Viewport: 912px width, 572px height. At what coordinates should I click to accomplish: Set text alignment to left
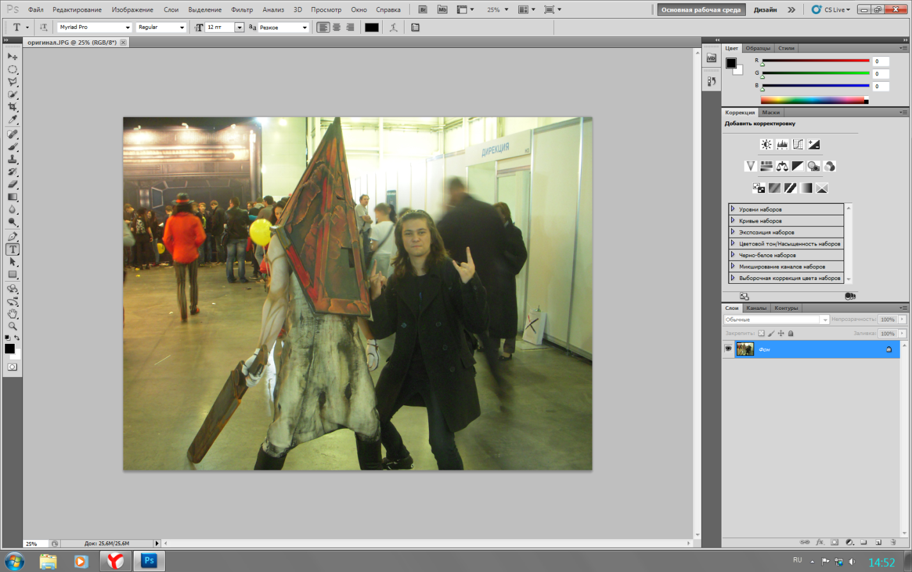point(323,27)
